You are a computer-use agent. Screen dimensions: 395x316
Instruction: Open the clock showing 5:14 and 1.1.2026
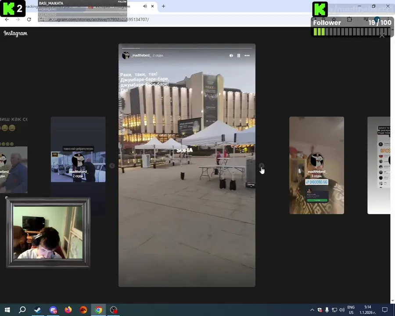[x=367, y=310]
